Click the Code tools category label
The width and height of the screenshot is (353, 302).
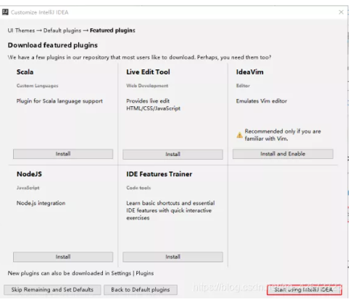(138, 188)
